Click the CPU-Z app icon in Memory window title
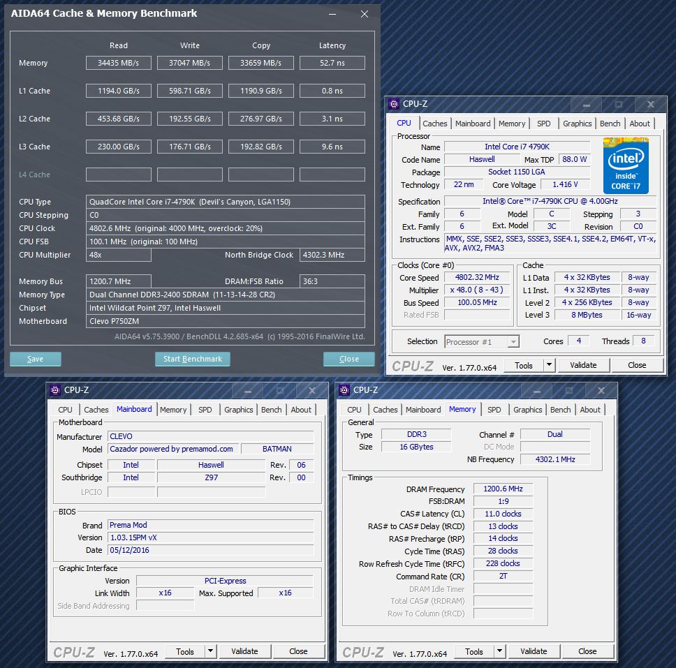 pyautogui.click(x=344, y=390)
